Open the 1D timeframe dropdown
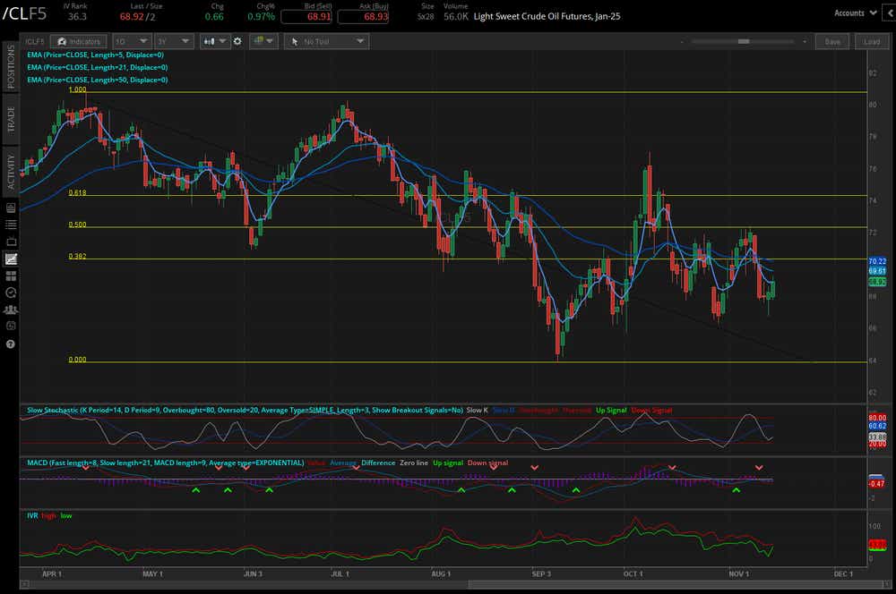 pos(131,41)
